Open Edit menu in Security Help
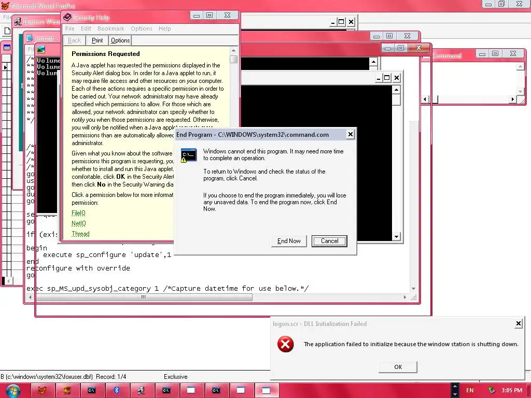The image size is (531, 398). 86,29
